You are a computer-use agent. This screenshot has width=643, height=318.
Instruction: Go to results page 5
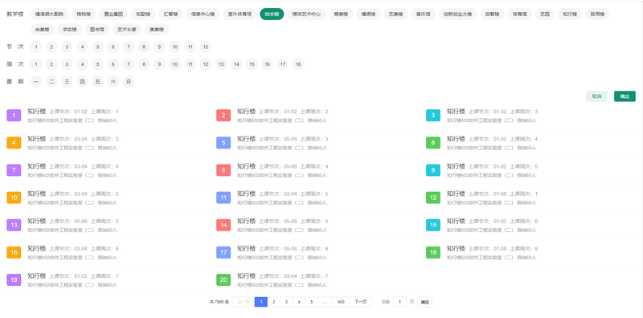312,302
